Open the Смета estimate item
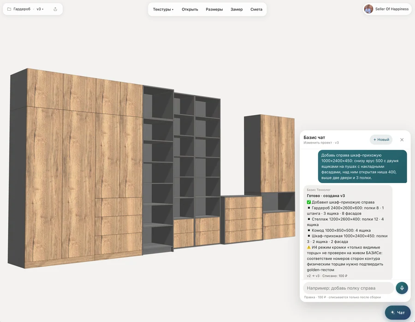415x322 pixels. coord(256,9)
